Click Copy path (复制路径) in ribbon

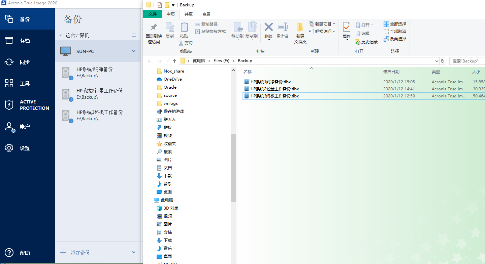206,24
